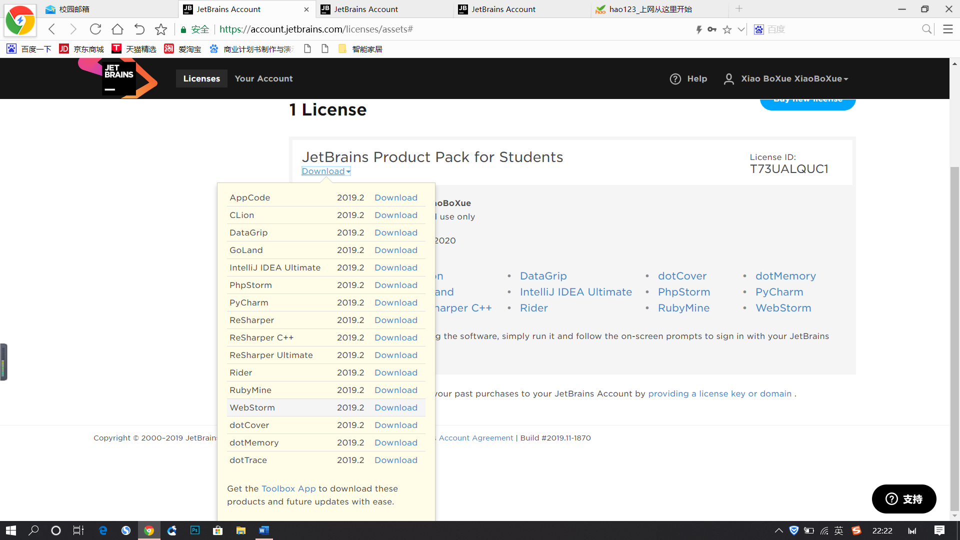Click the lightning speed-mode icon in address bar
The height and width of the screenshot is (540, 960).
699,29
